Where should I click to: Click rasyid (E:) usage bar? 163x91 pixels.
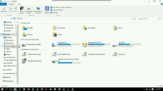click(x=130, y=44)
